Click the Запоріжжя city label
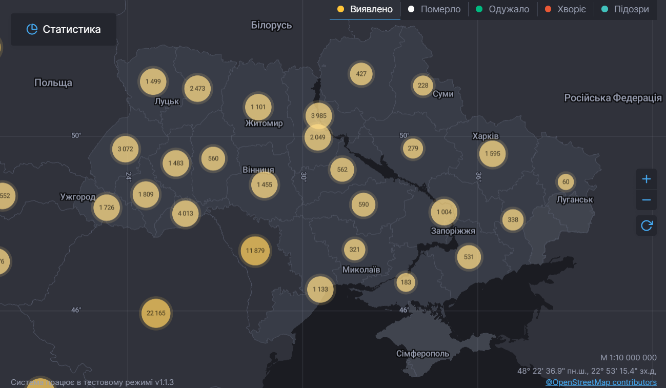The height and width of the screenshot is (388, 666). click(x=453, y=231)
